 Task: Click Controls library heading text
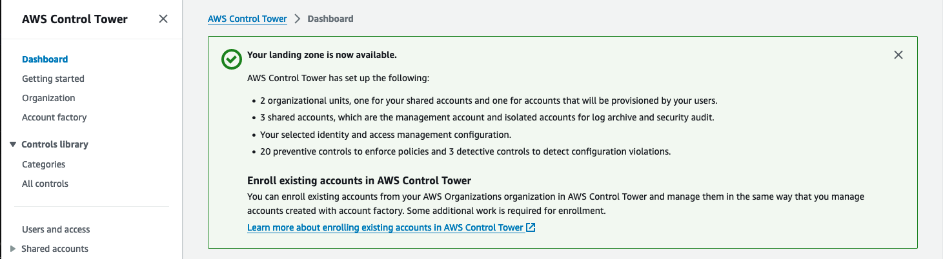click(55, 144)
